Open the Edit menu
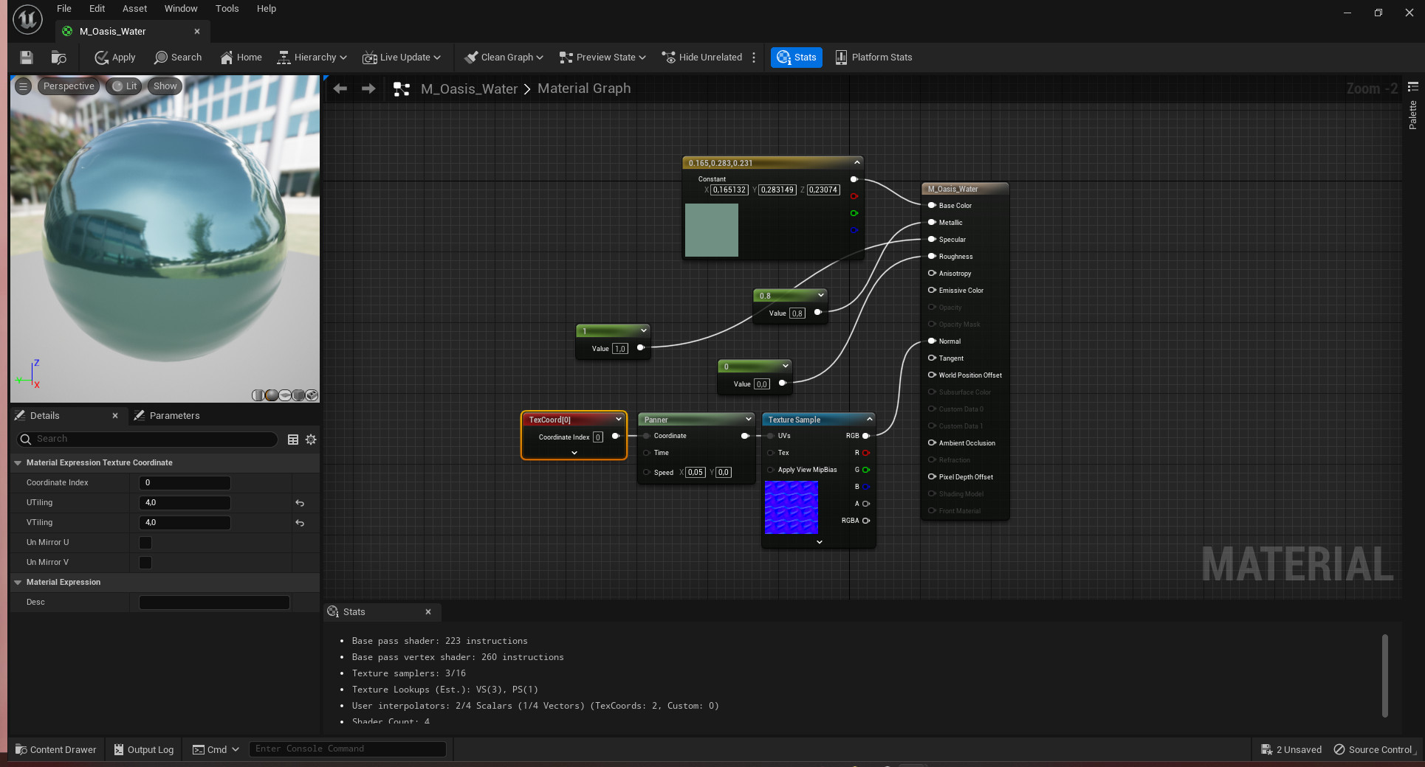The image size is (1425, 767). 97,9
